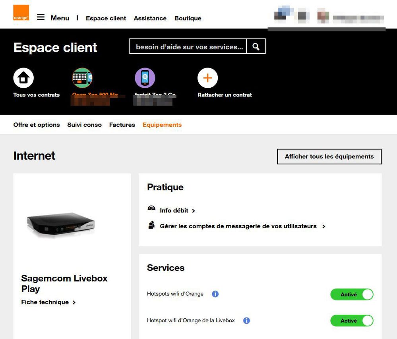Viewport: 397px width, 339px height.
Task: Open Gérer les comptes de messagerie link
Action: [x=238, y=226]
